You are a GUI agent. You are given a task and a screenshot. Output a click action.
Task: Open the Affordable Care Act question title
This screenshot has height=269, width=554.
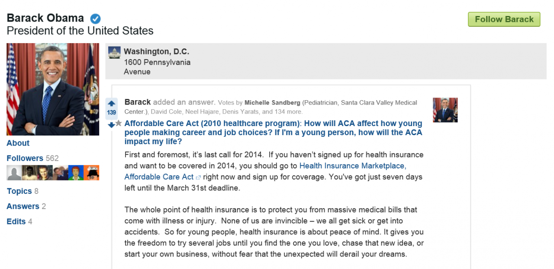coord(273,133)
